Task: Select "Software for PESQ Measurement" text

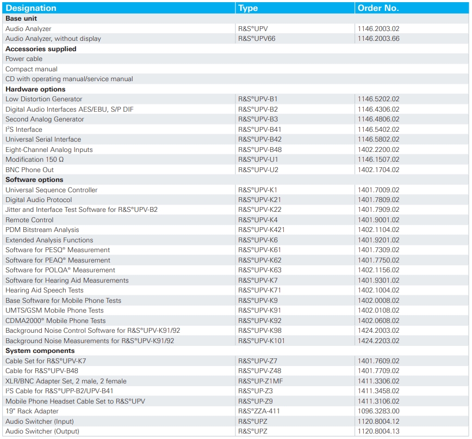Action: point(58,250)
